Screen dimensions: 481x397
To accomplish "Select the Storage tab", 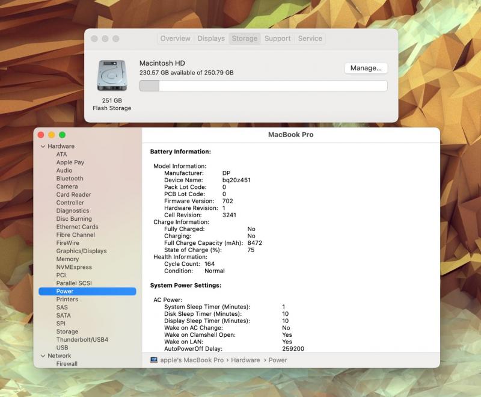I will click(x=245, y=38).
